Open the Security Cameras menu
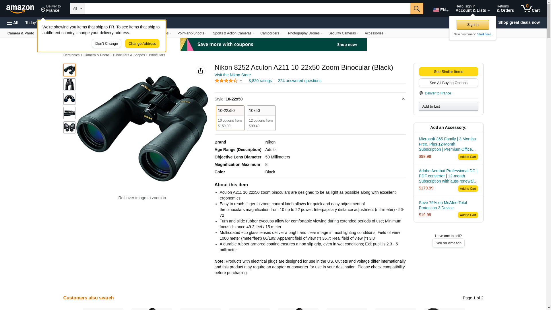Image resolution: width=551 pixels, height=310 pixels. point(343,33)
